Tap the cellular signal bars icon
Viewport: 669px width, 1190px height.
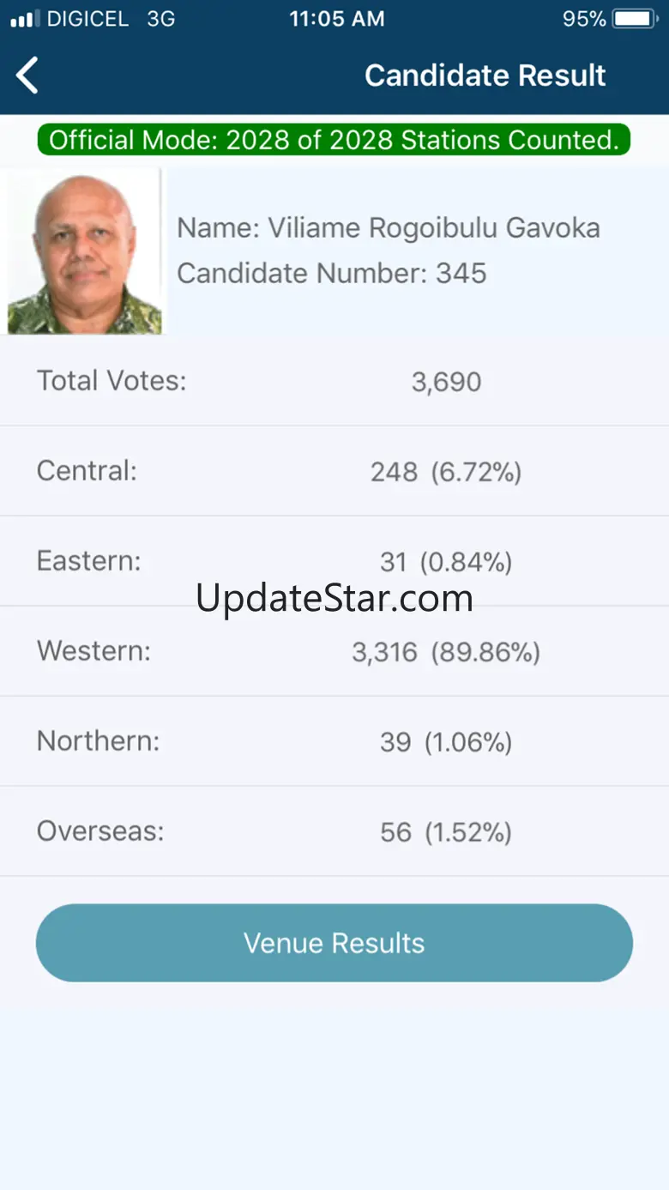25,19
